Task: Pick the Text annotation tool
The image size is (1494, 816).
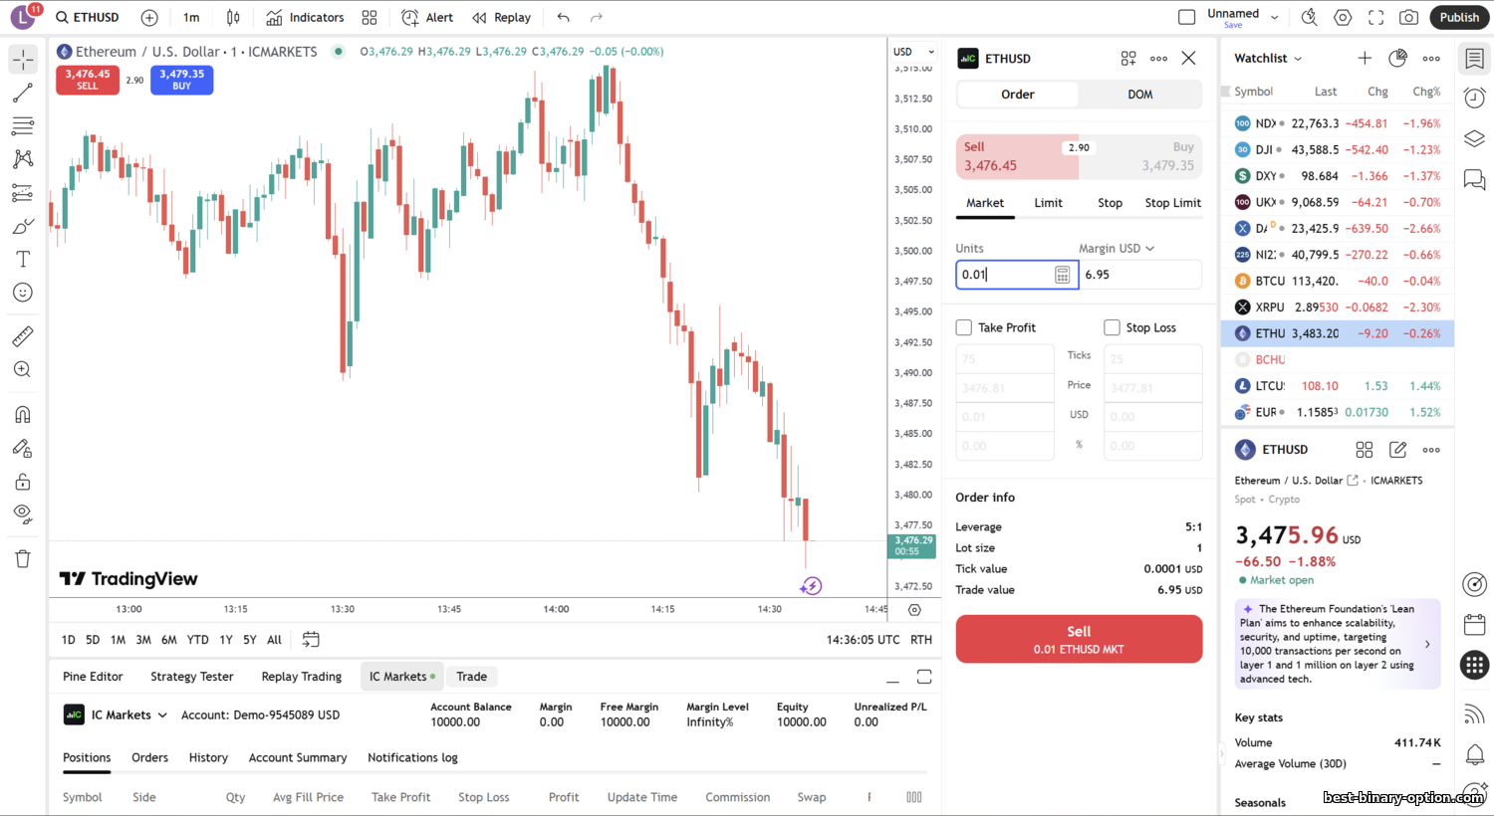Action: 23,260
